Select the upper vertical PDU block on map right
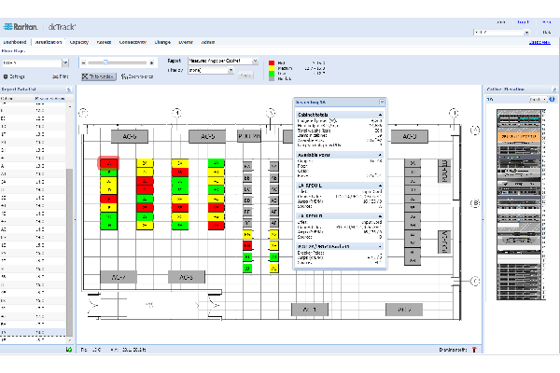This screenshot has width=560, height=373. tap(444, 171)
